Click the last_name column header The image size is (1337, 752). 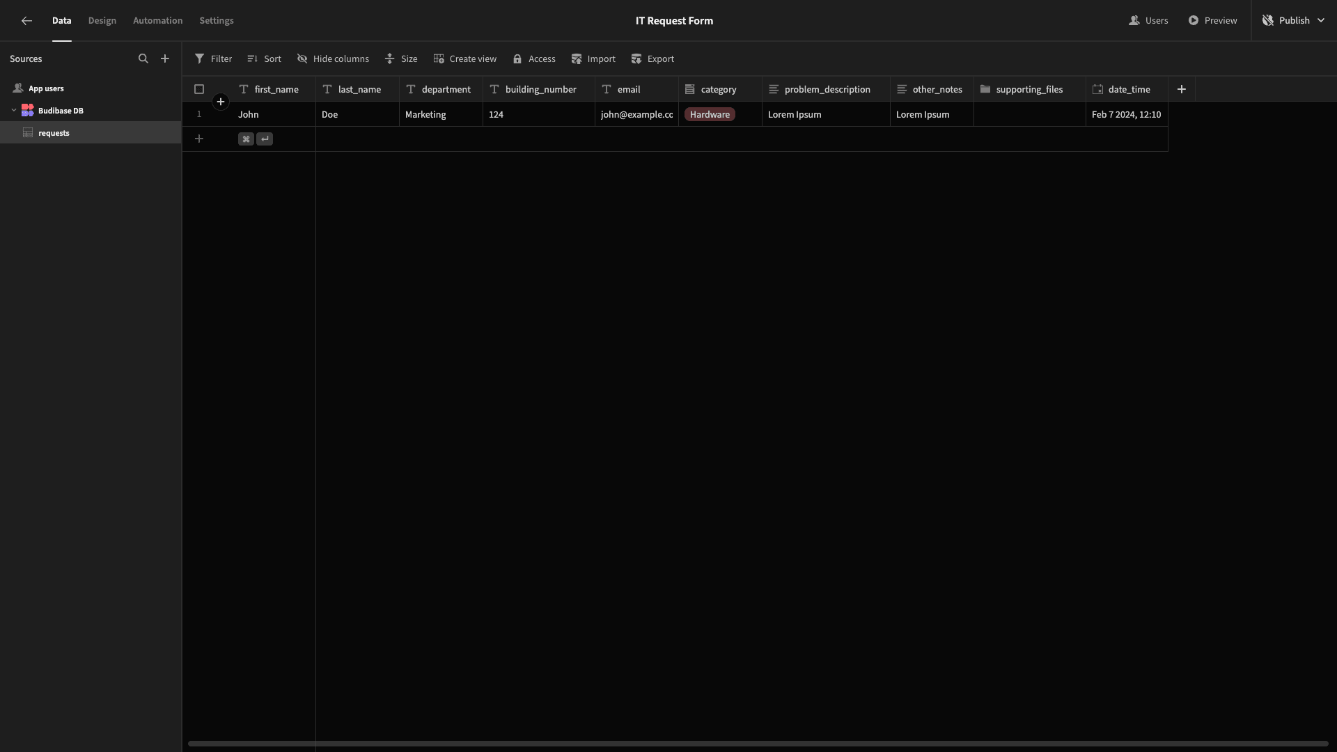[x=358, y=89]
